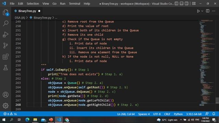Open the Run menu
Screen dimensions: 219x123
pos(63,4)
